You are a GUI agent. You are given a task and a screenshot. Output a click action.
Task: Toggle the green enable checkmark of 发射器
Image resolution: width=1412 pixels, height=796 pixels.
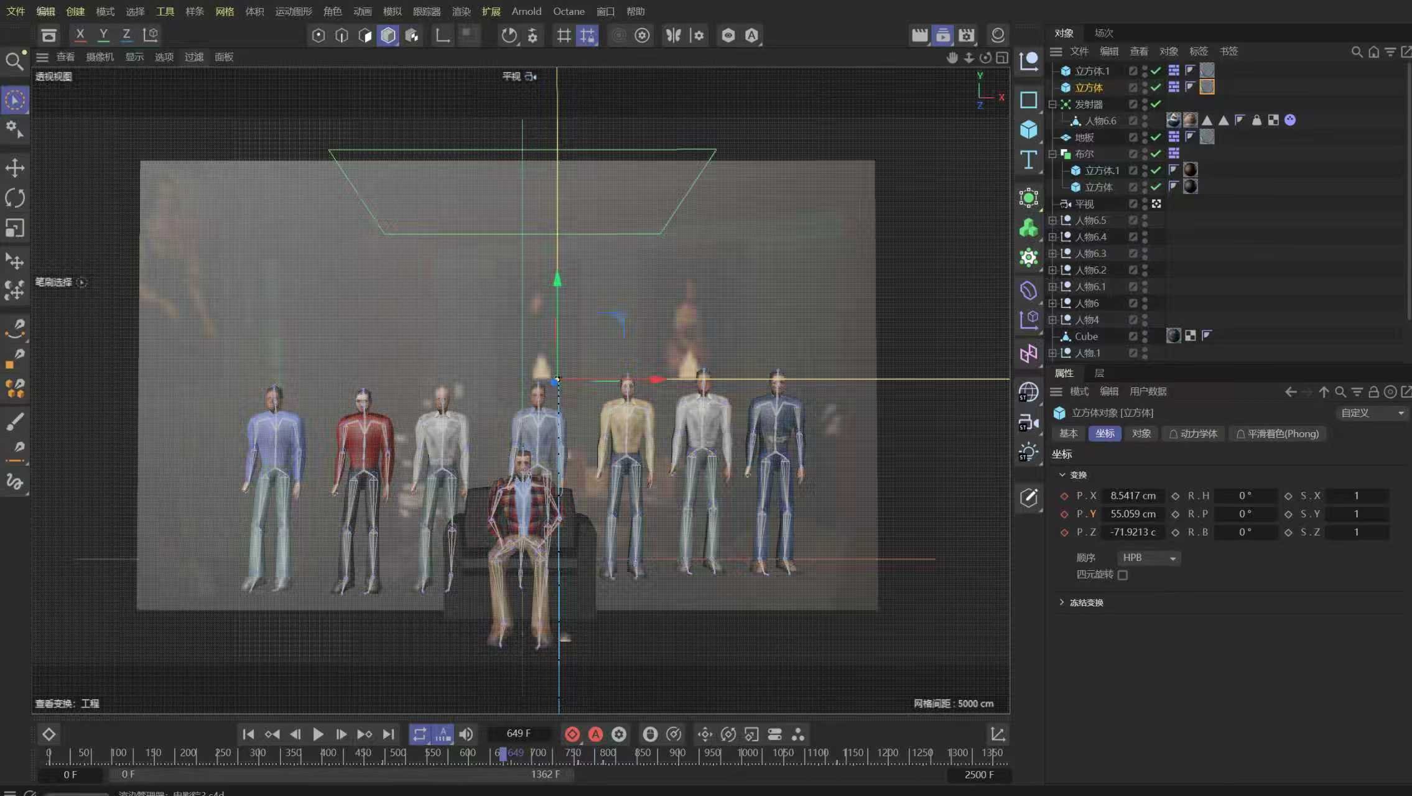1156,104
